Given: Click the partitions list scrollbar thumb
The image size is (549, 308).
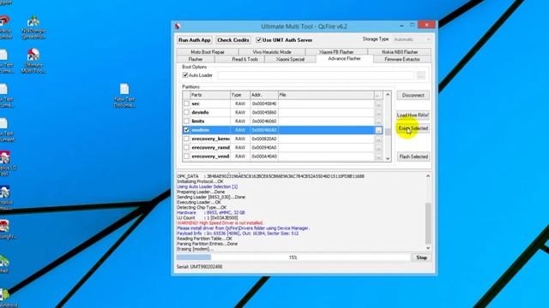Looking at the screenshot, I should click(388, 132).
